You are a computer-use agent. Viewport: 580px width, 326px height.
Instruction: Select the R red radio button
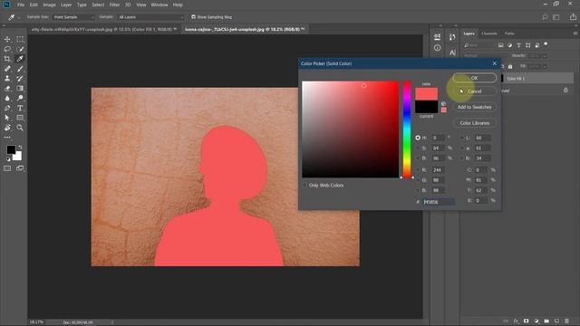[418, 170]
